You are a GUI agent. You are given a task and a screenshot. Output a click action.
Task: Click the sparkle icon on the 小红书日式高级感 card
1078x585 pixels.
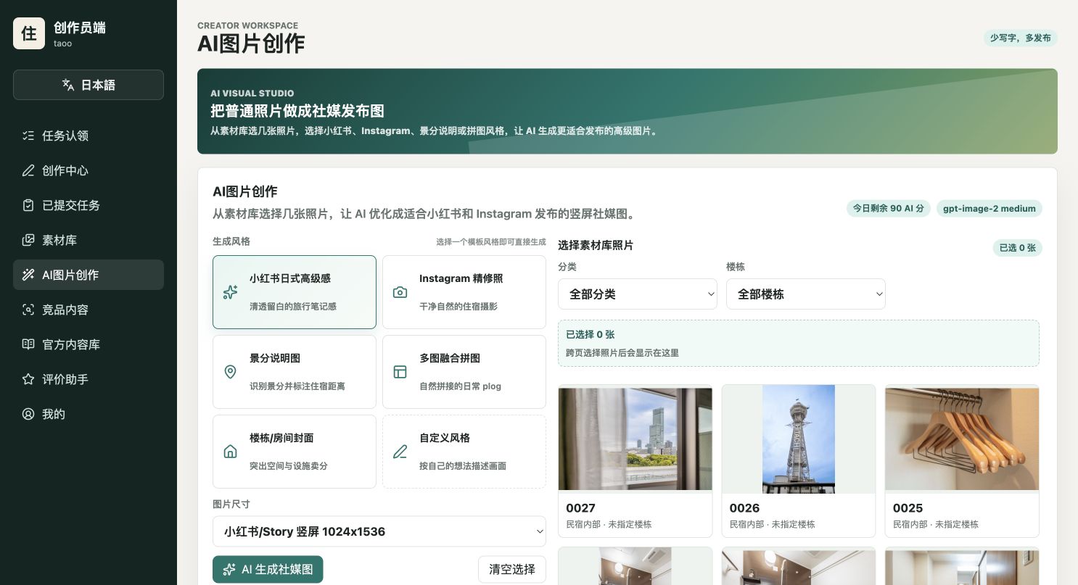tap(230, 292)
